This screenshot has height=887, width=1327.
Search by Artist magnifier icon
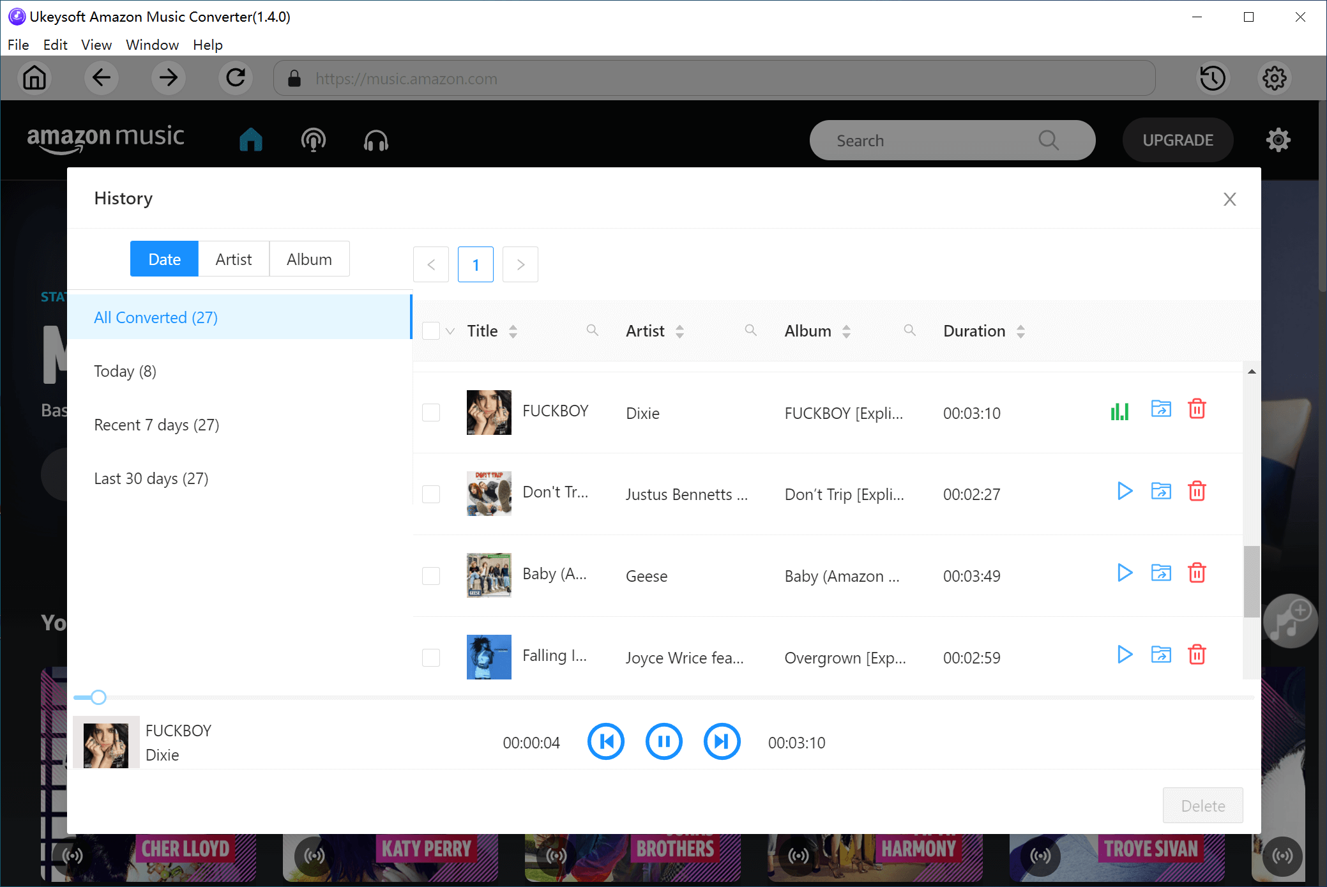(x=750, y=330)
